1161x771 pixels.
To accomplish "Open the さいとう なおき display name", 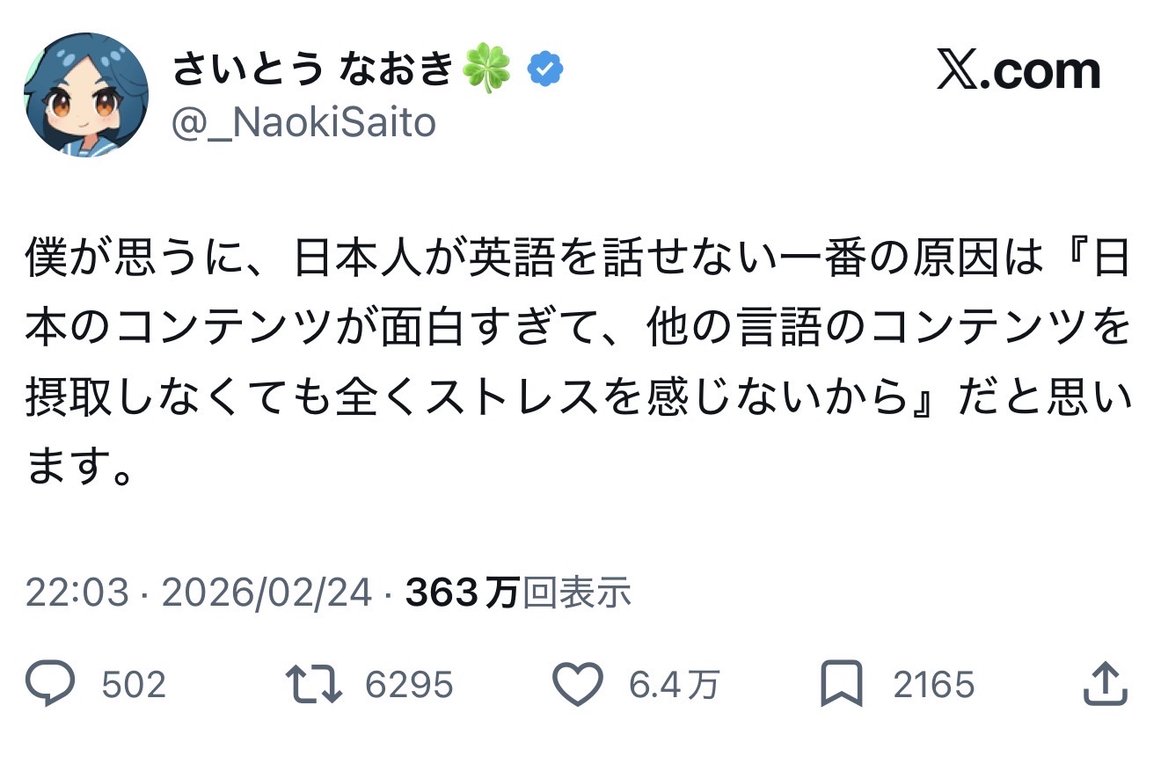I will pyautogui.click(x=312, y=70).
